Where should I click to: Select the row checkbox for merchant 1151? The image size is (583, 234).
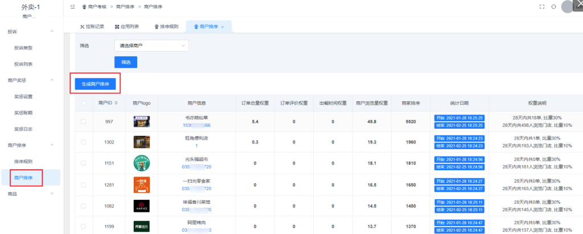(84, 163)
